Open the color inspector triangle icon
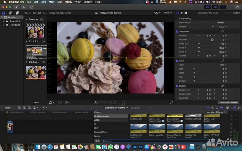Image resolution: width=242 pixels, height=151 pixels. 182,13
